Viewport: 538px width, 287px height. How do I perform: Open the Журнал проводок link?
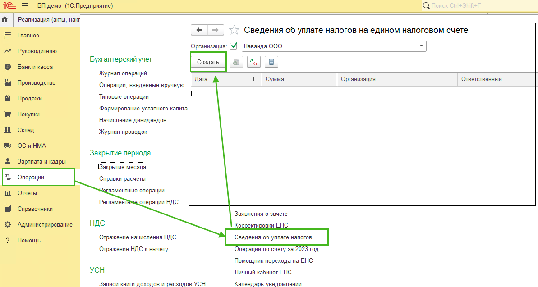pyautogui.click(x=123, y=132)
